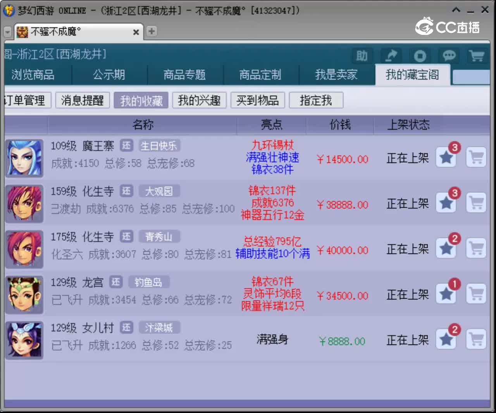Click server tag 大观园
Viewport: 496px width, 413px height.
159,191
